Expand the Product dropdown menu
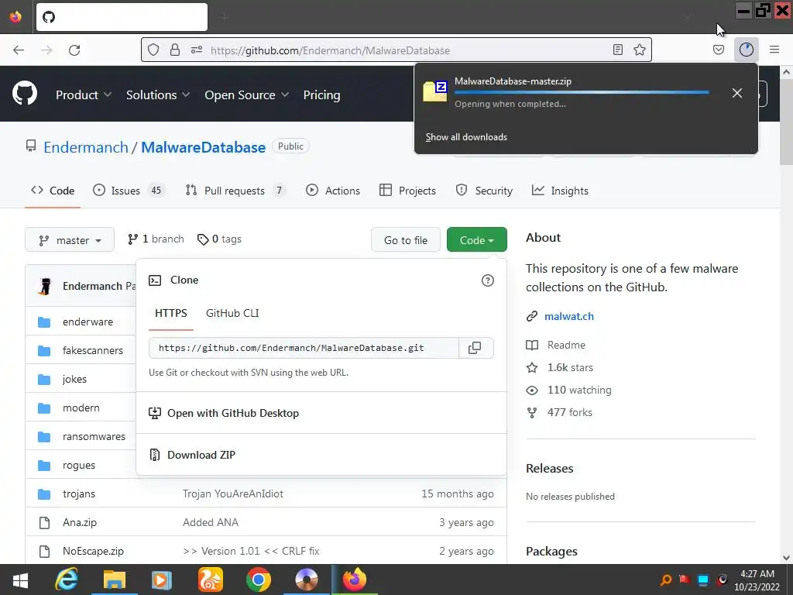 pos(84,95)
